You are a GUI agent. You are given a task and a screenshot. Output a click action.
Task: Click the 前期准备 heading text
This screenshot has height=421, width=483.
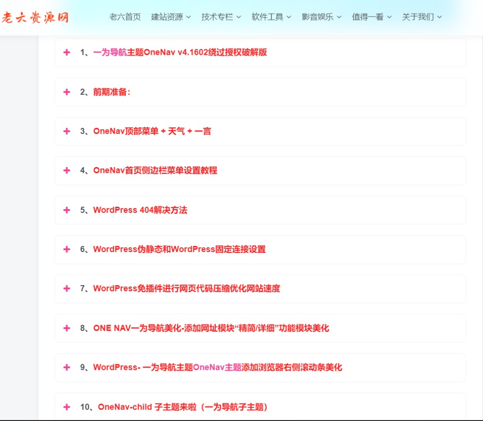click(111, 92)
